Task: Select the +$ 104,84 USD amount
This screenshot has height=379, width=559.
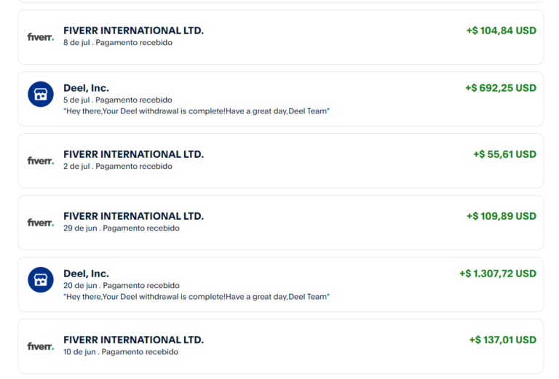Action: click(x=501, y=31)
